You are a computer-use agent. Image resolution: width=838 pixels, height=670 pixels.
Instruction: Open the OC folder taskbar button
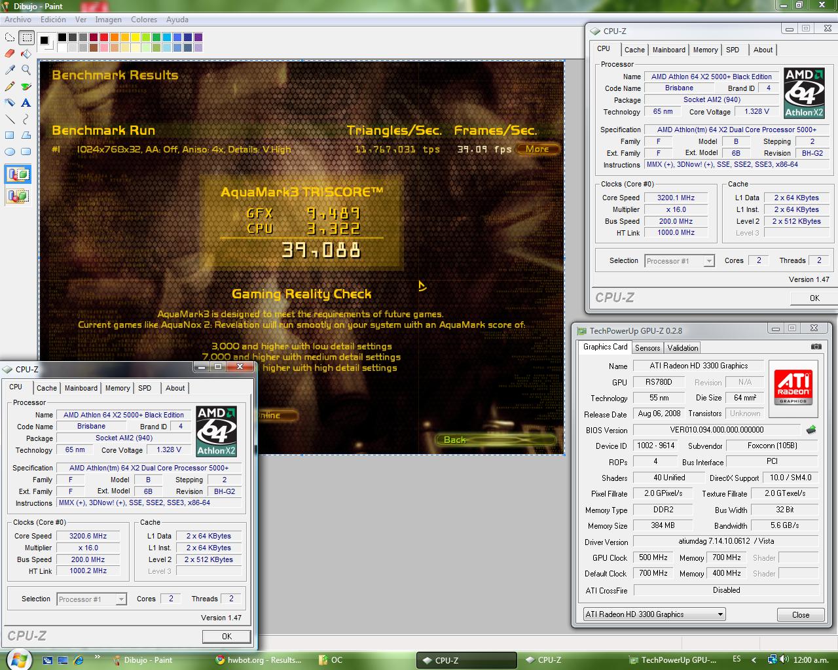(x=362, y=660)
